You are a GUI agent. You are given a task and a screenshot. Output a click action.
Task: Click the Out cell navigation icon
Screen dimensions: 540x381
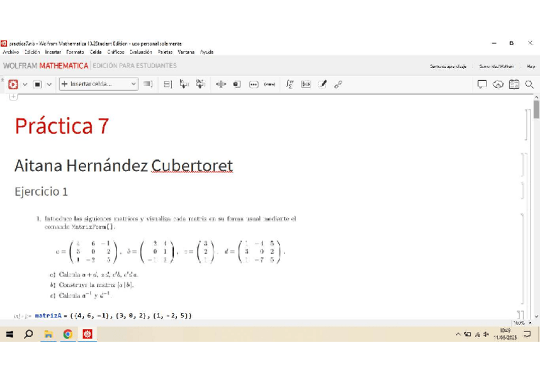pyautogui.click(x=201, y=84)
